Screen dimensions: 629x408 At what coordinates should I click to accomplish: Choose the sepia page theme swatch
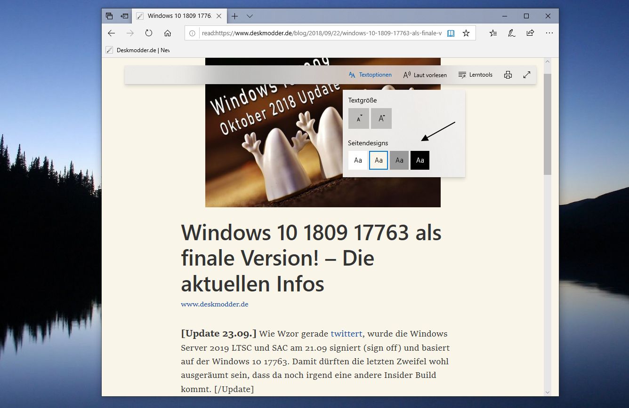pyautogui.click(x=379, y=160)
